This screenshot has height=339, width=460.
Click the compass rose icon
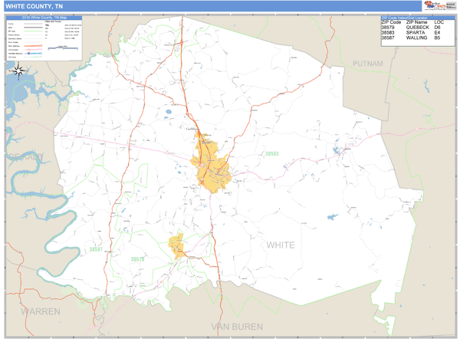(18, 71)
